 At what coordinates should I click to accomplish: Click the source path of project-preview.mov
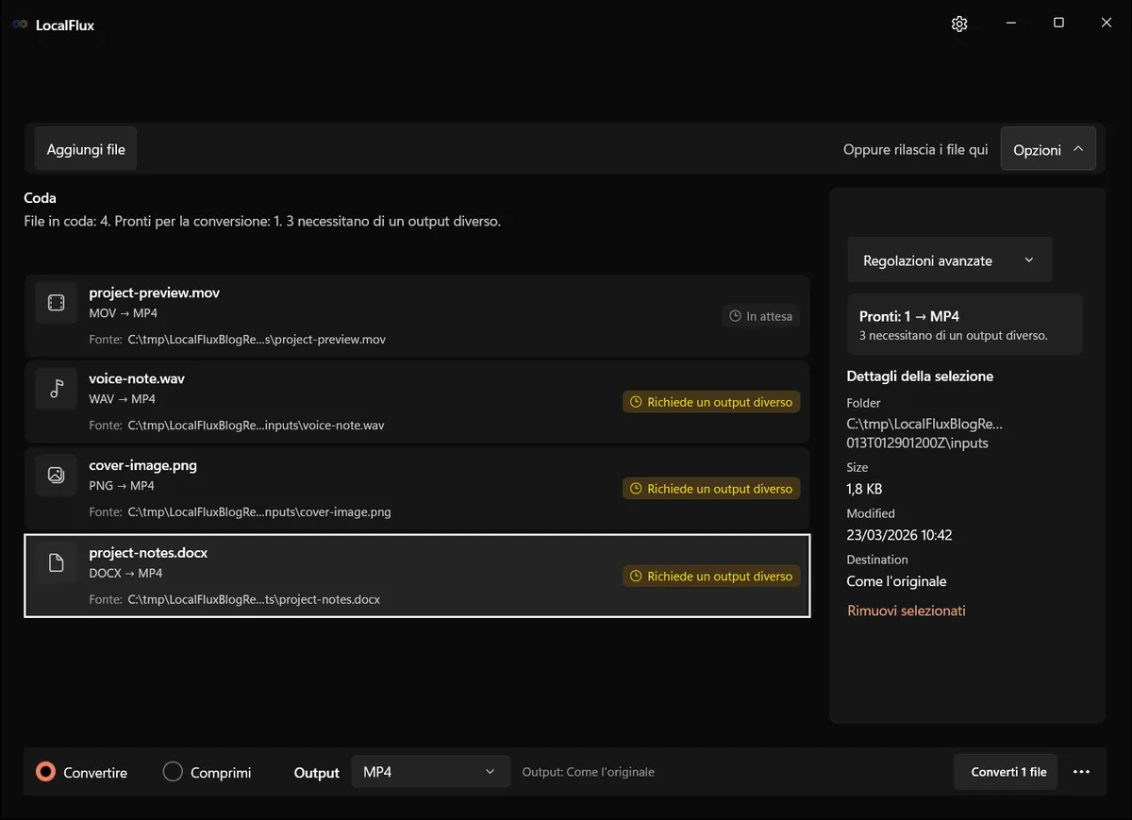257,339
